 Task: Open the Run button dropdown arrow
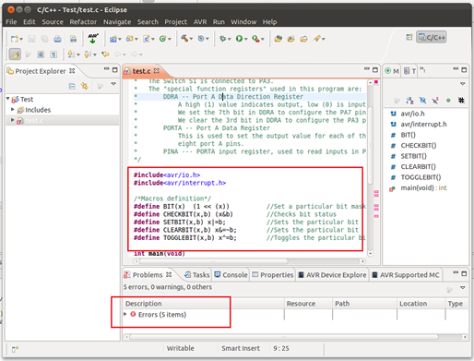pos(246,39)
